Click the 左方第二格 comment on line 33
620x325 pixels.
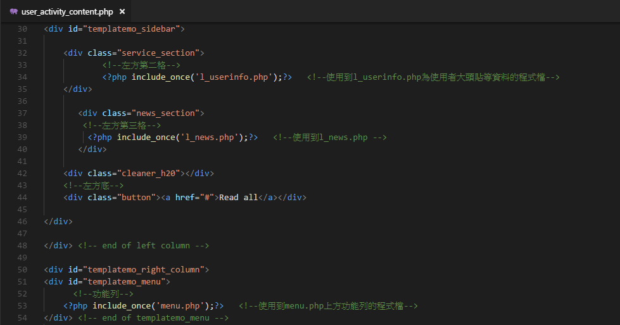141,65
